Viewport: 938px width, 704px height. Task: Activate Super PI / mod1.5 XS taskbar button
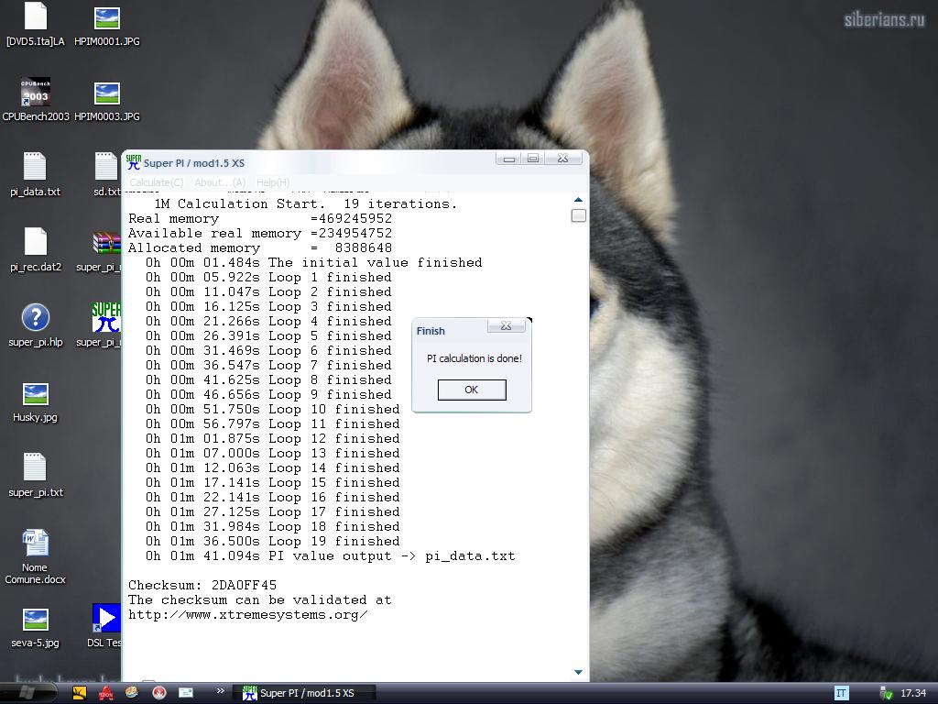[x=303, y=693]
